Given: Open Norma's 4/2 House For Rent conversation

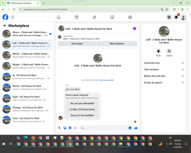Looking at the screenshot, I should coord(27,88).
